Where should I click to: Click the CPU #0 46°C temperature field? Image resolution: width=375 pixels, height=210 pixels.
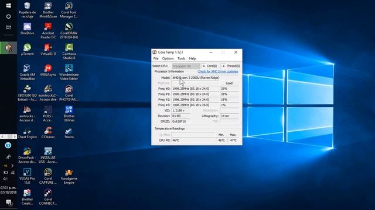(x=193, y=140)
